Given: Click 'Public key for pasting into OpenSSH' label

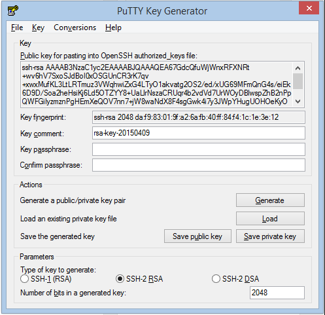Looking at the screenshot, I should coord(109,56).
